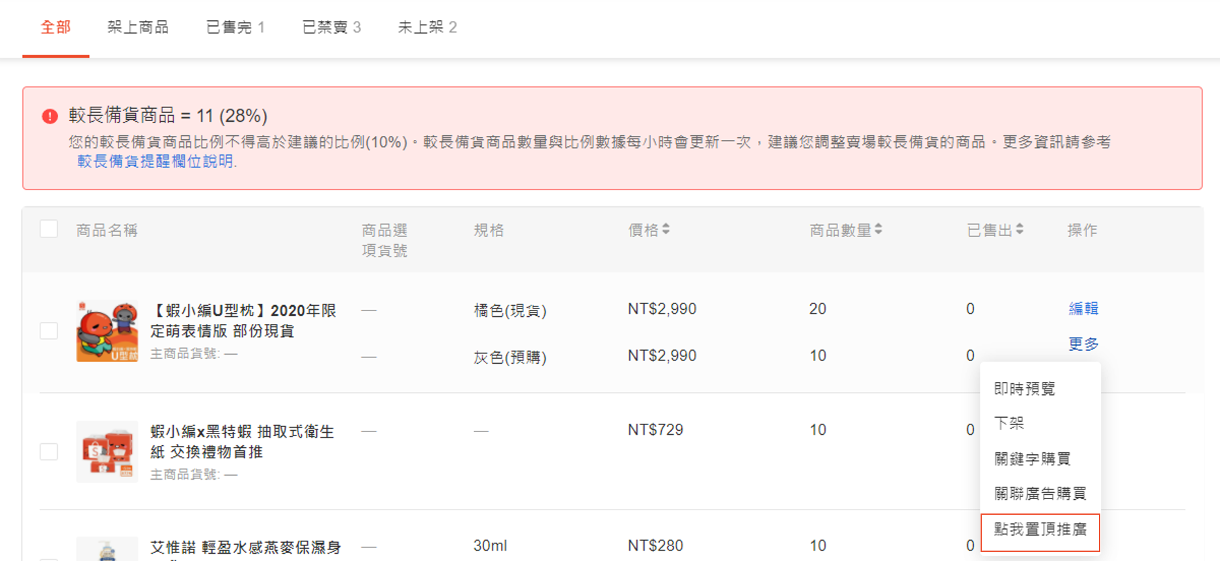Screen dimensions: 1220x561
Task: Open the 架上商品 tab
Action: point(138,27)
